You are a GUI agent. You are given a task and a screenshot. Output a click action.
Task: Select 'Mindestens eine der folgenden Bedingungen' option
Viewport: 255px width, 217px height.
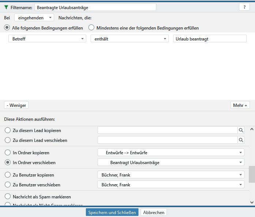pos(91,28)
